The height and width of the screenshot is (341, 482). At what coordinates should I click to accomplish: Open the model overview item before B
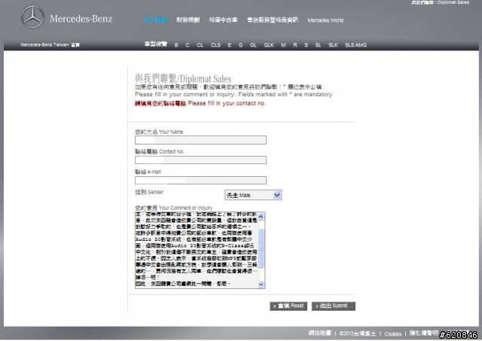pyautogui.click(x=156, y=44)
